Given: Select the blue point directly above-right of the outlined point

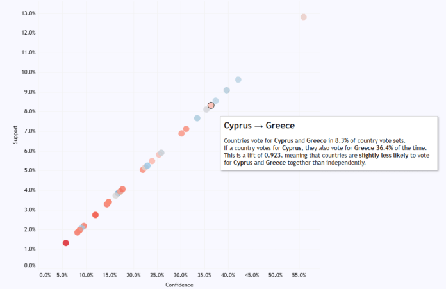Looking at the screenshot, I should (216, 101).
